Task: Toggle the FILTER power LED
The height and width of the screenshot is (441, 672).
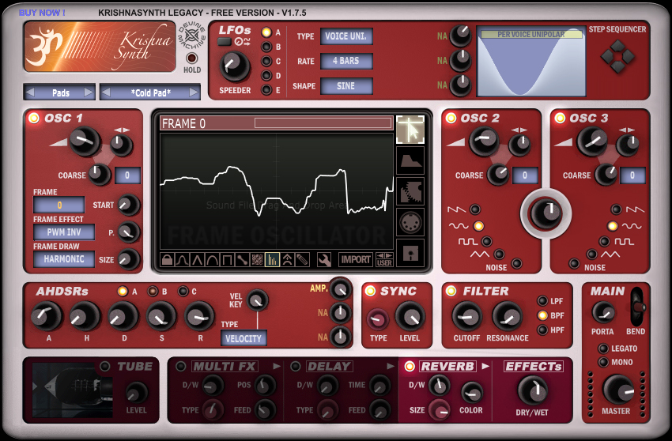Action: coord(451,291)
